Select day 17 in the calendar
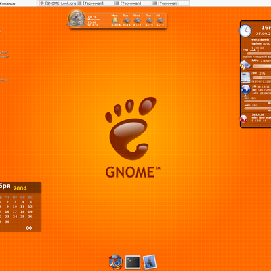The height and width of the screenshot is (271, 271). (15, 212)
